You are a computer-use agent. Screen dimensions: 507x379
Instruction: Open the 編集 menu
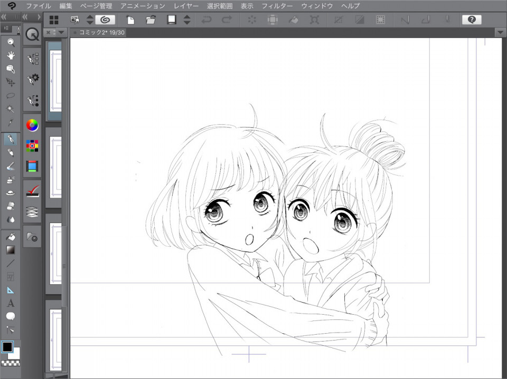(66, 6)
